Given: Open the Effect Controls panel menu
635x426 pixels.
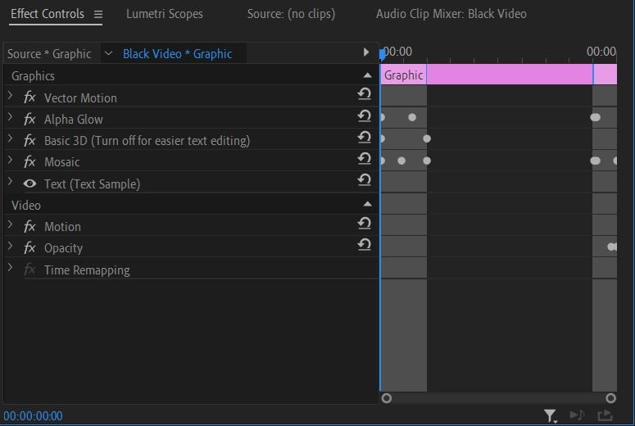Looking at the screenshot, I should click(x=98, y=14).
